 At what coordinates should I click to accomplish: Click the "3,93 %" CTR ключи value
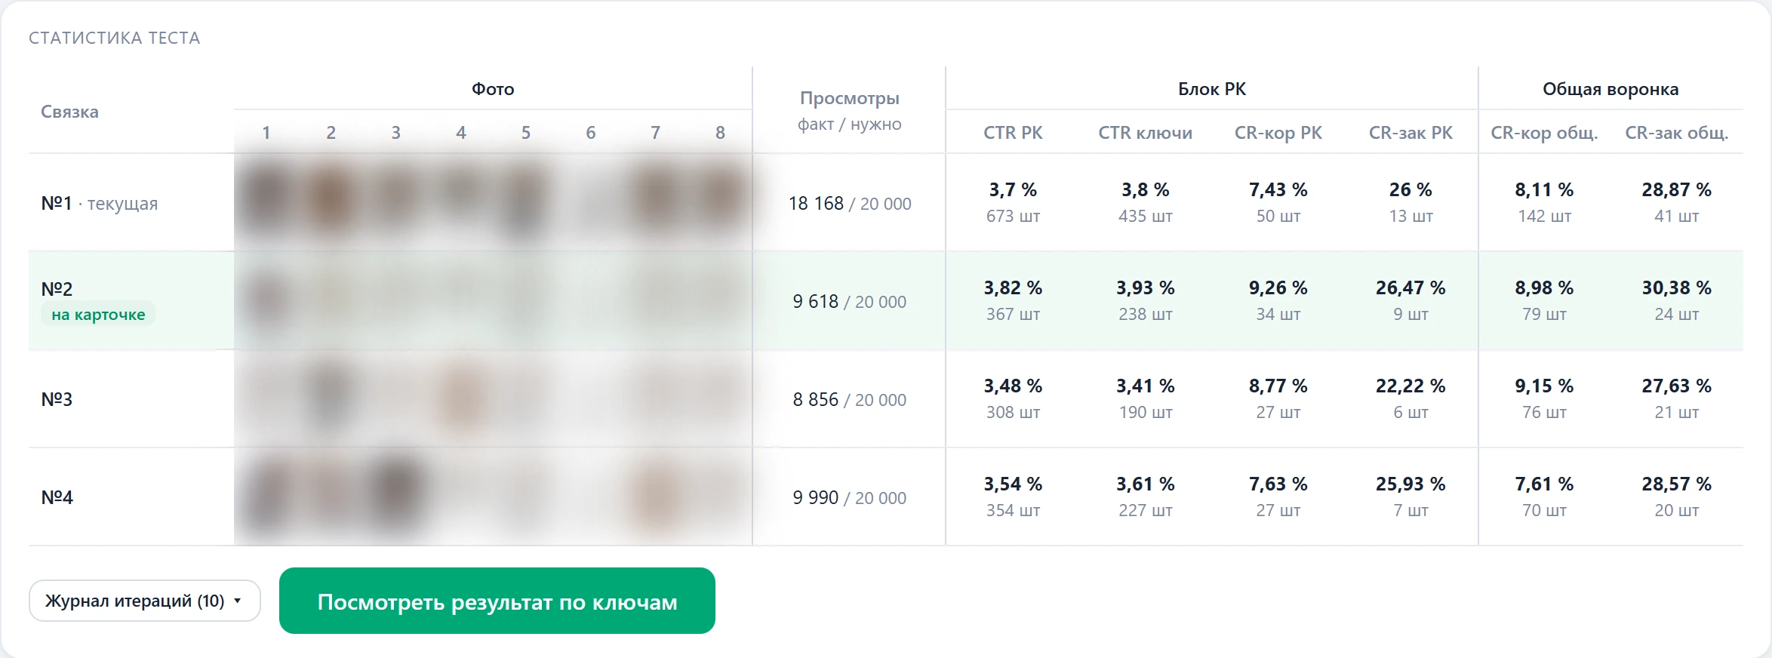pos(1146,287)
